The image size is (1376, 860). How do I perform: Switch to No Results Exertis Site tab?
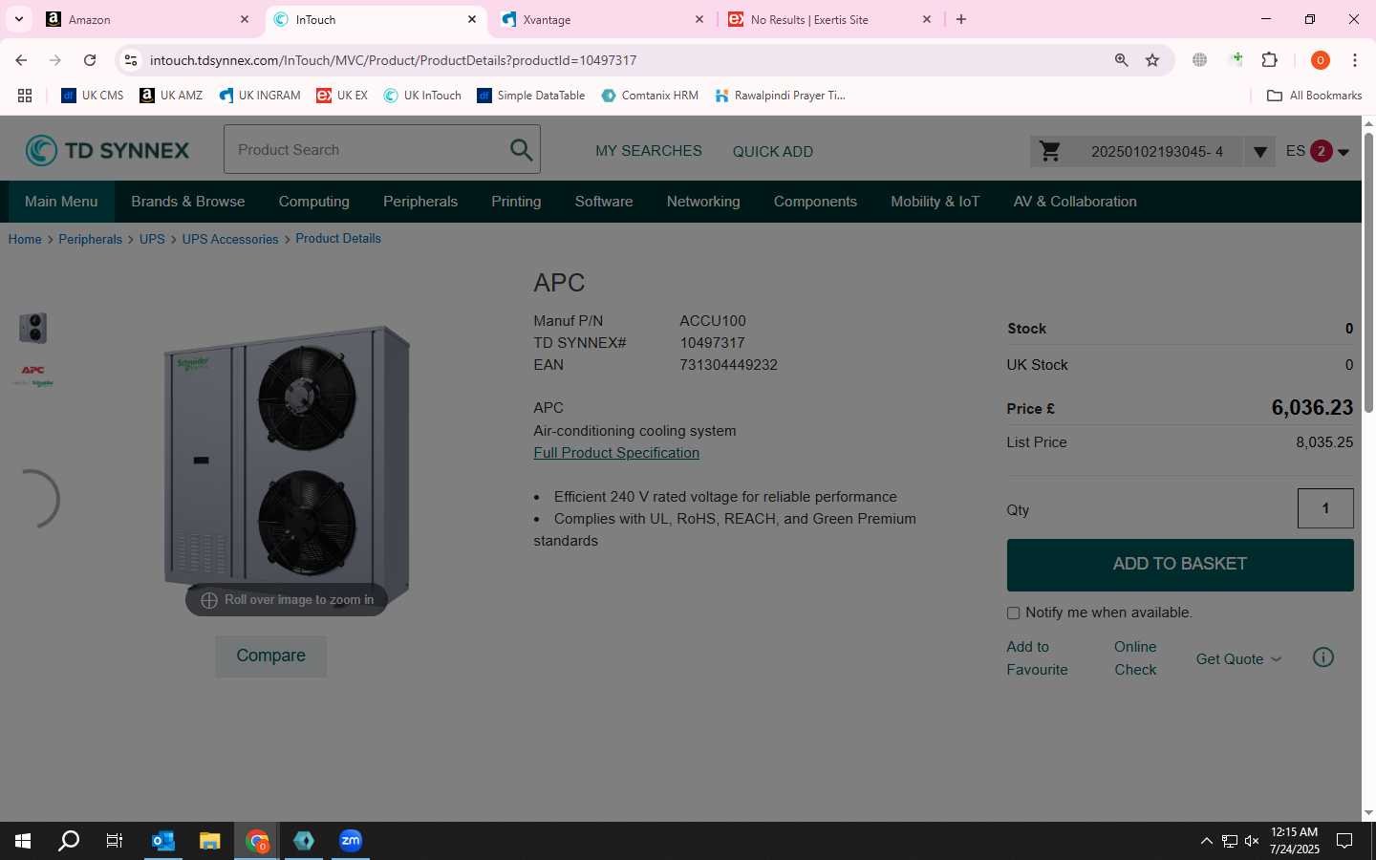(829, 19)
